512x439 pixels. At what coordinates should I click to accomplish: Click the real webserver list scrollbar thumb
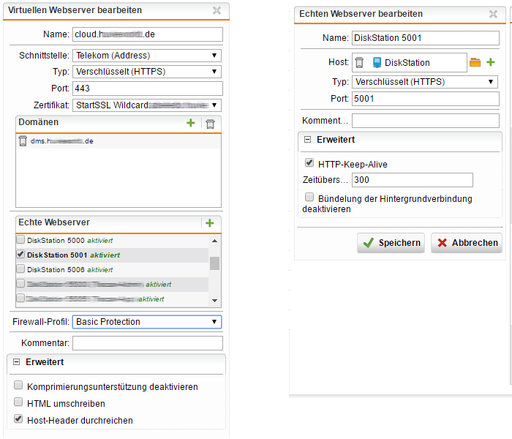point(214,263)
